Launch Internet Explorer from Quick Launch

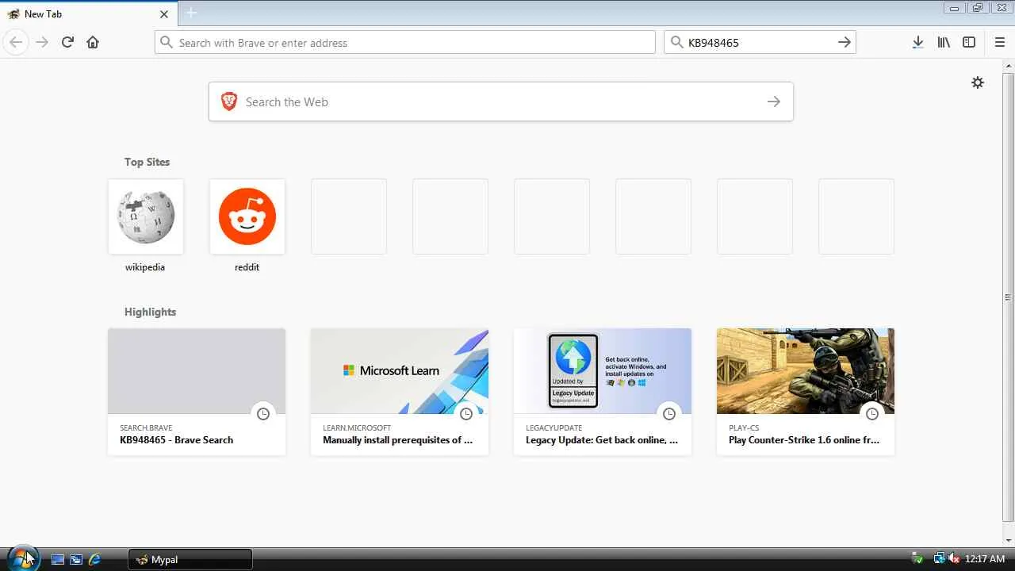point(94,559)
